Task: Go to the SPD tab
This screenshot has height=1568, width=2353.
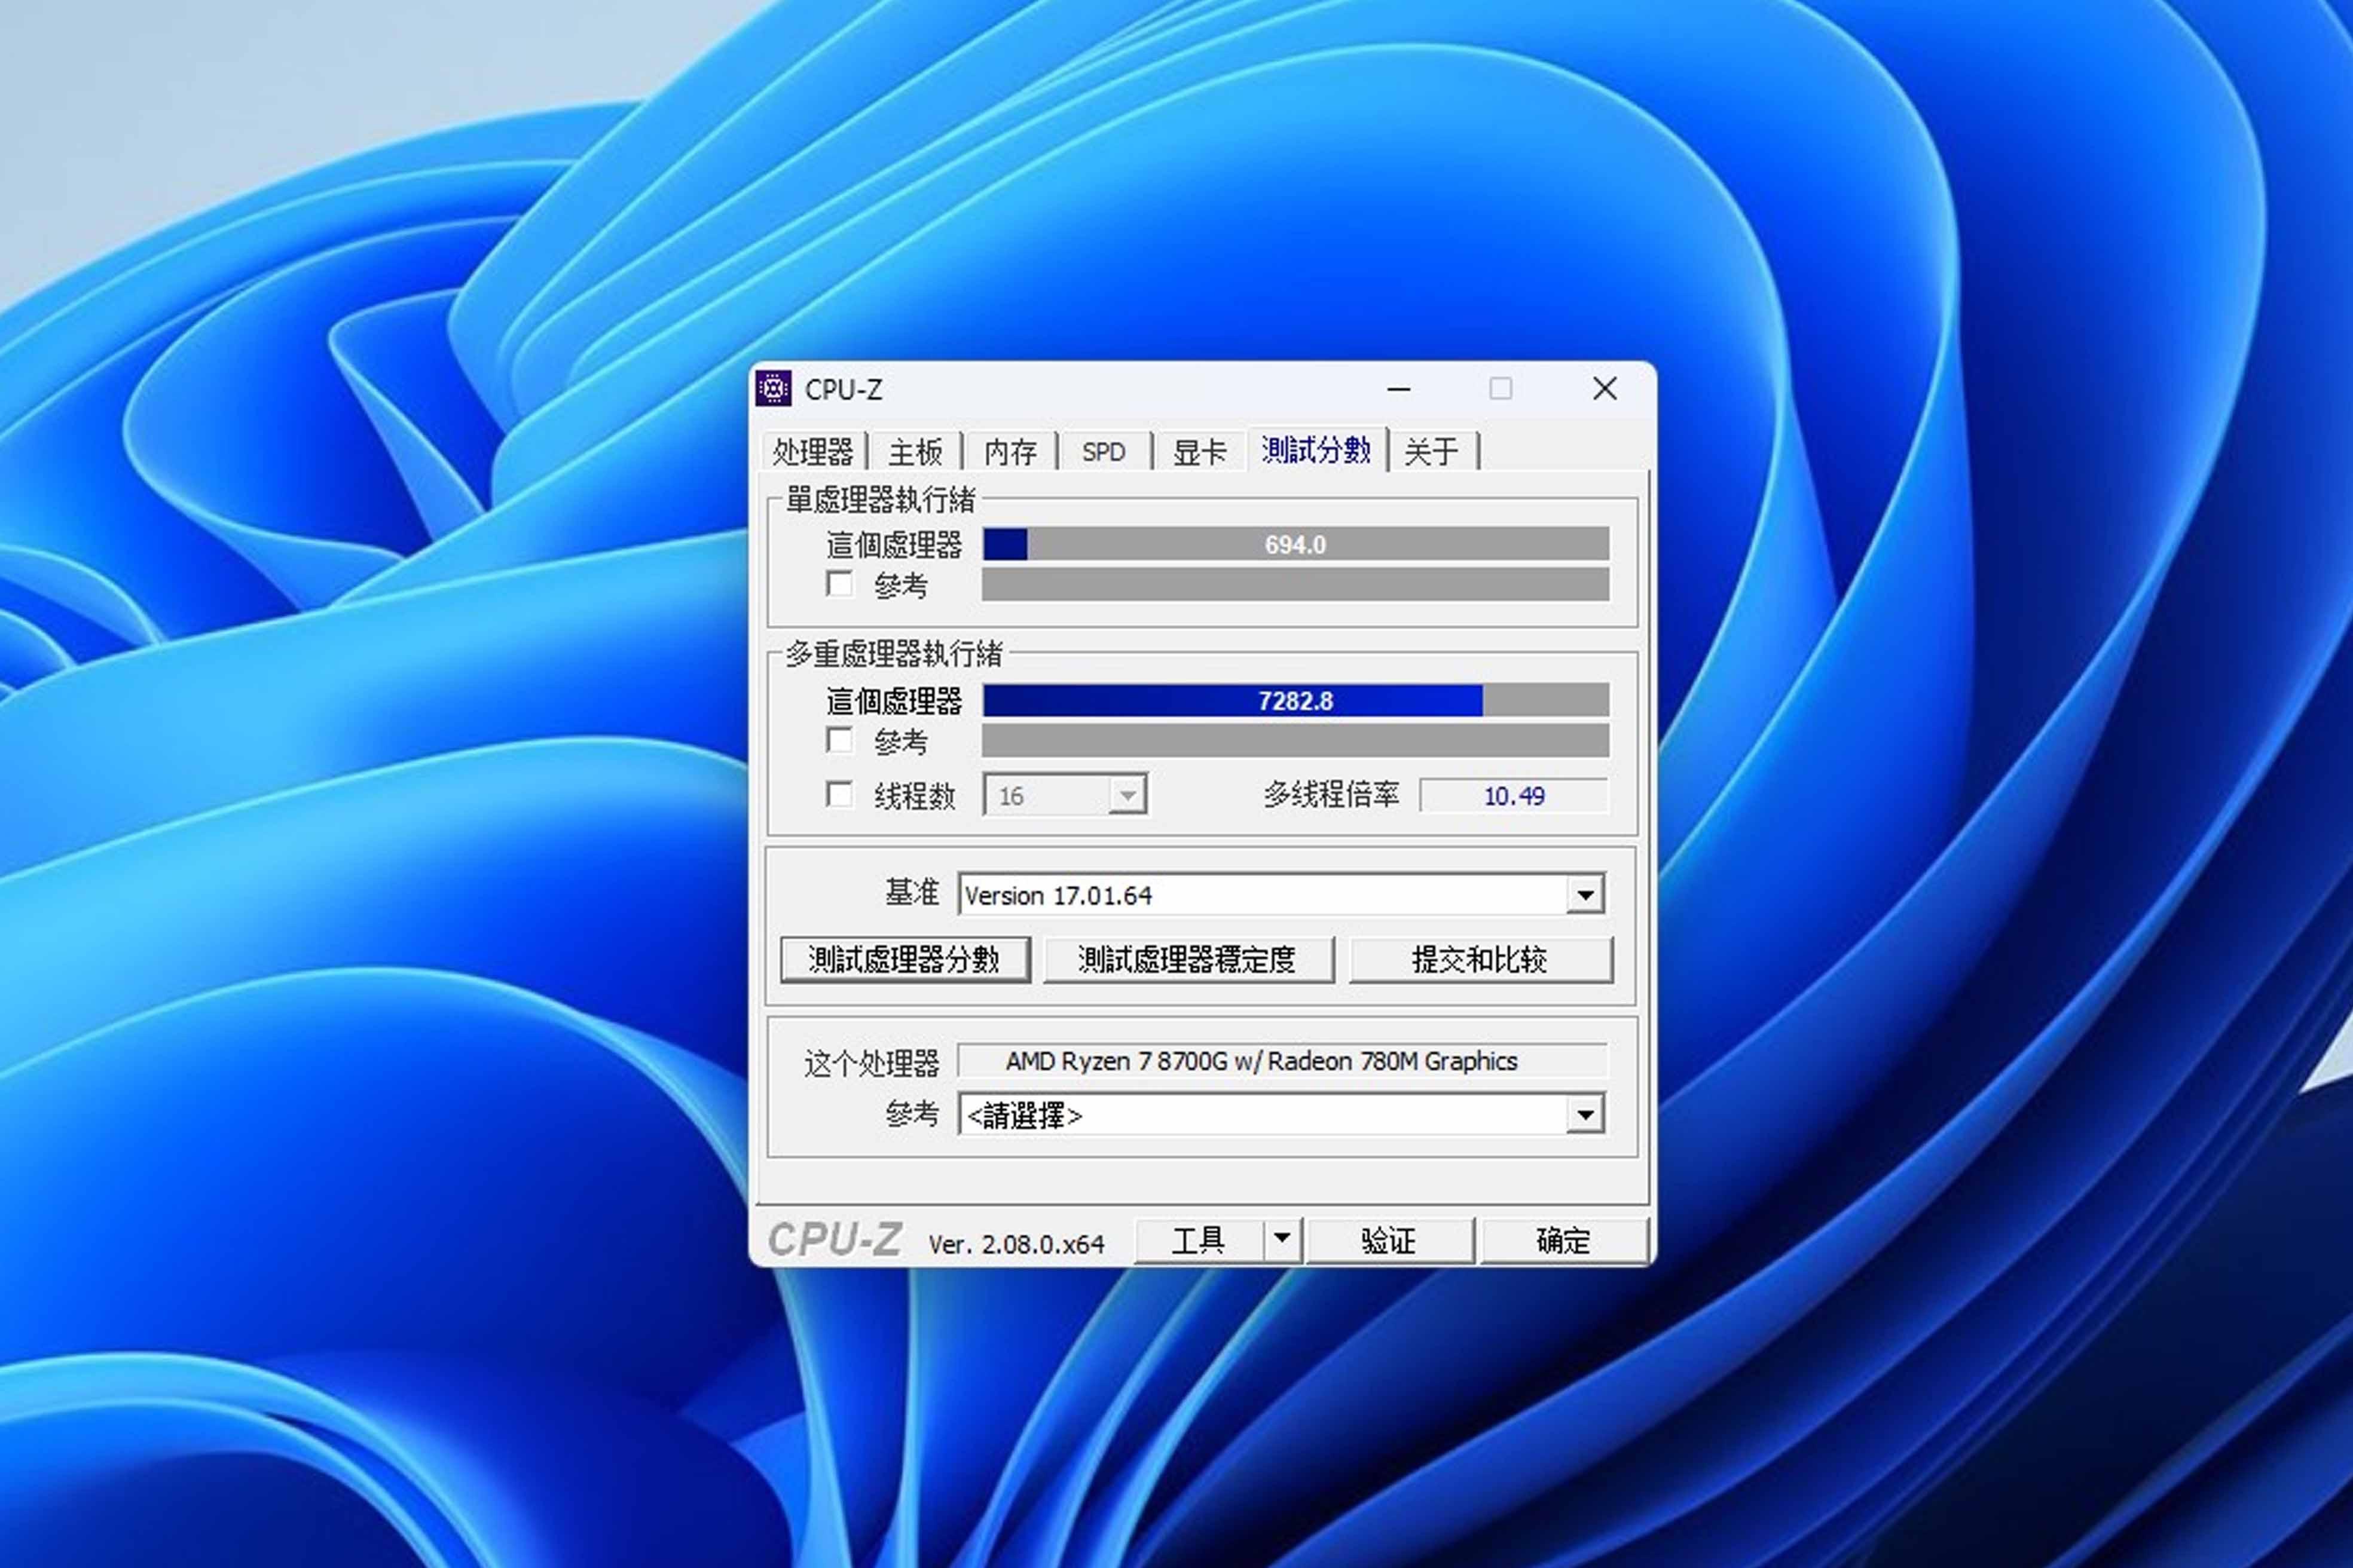Action: click(1104, 452)
